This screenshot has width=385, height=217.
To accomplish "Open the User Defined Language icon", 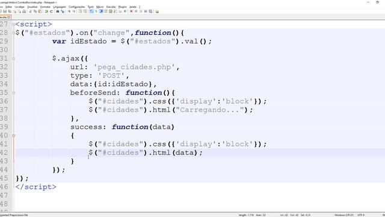I will (x=106, y=11).
